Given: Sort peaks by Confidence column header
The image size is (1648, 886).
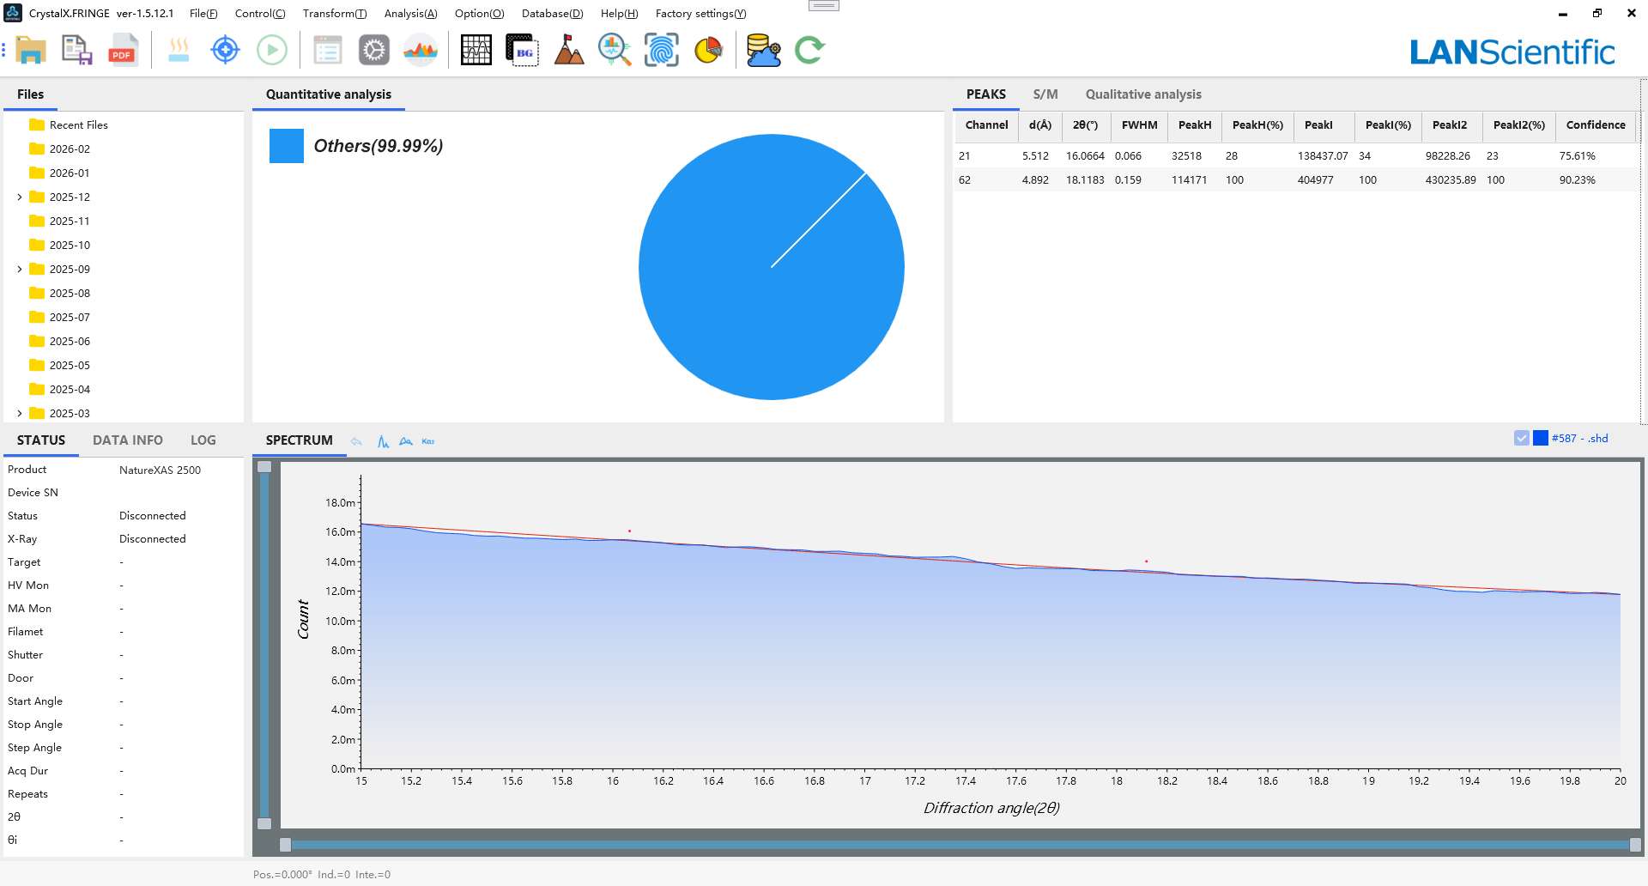Looking at the screenshot, I should [1595, 125].
